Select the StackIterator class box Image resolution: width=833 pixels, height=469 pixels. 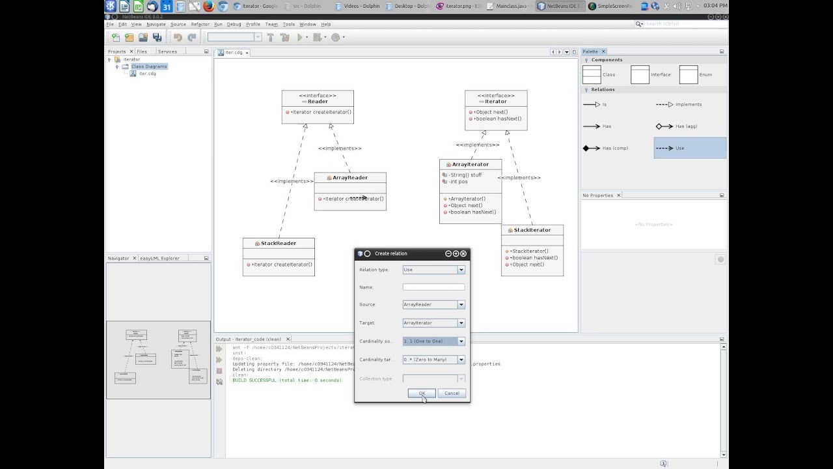[532, 250]
